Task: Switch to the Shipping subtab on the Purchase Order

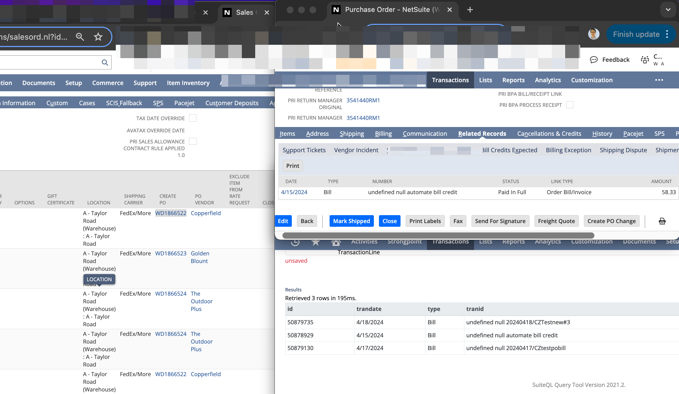Action: tap(352, 134)
